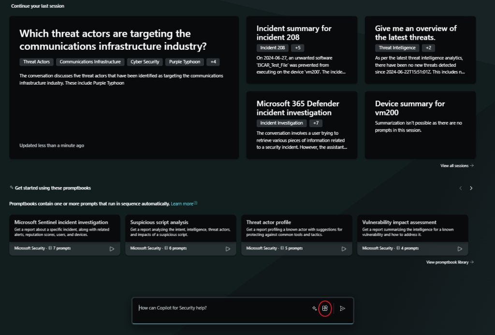Show previous promptbooks with left chevron
Screen dimensions: 495x335
coord(461,188)
